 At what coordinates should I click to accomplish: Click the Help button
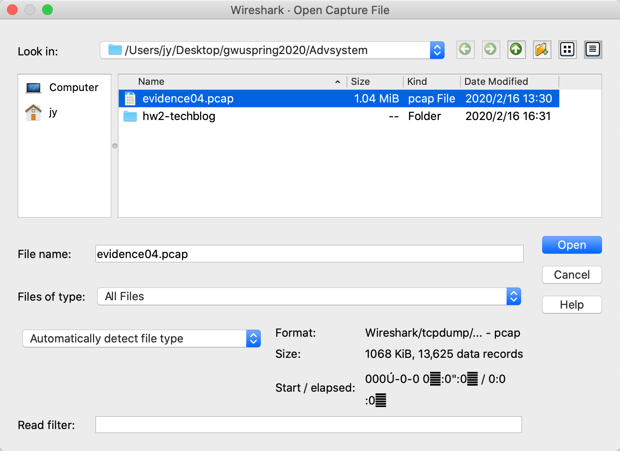coord(572,305)
